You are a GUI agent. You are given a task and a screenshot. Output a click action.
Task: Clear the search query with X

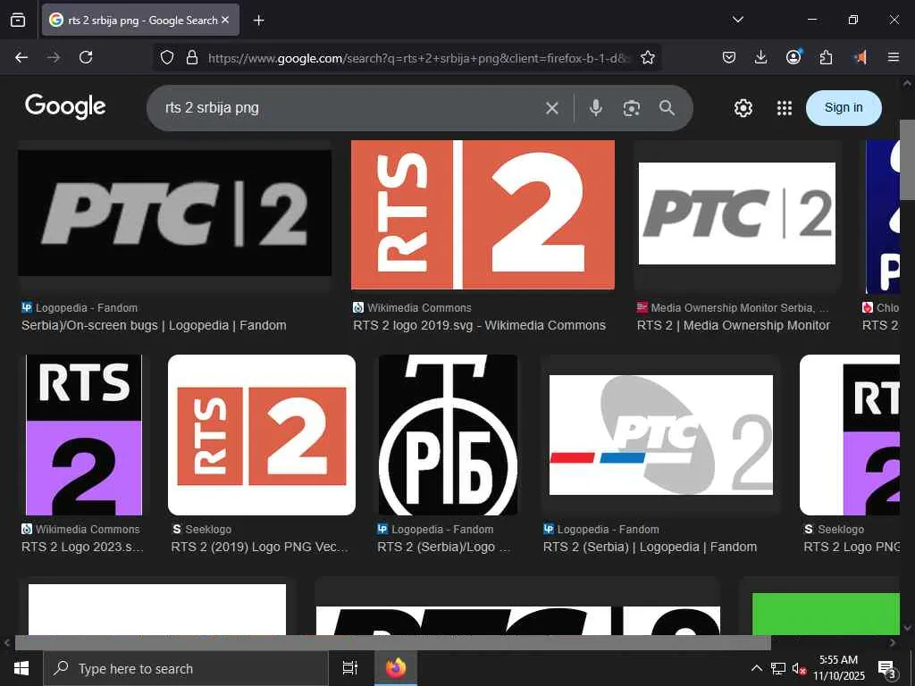[552, 108]
